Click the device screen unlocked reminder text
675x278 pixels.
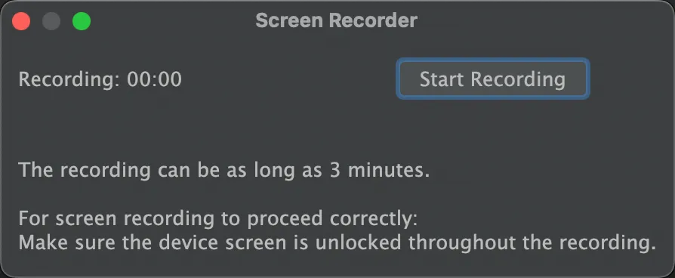337,242
